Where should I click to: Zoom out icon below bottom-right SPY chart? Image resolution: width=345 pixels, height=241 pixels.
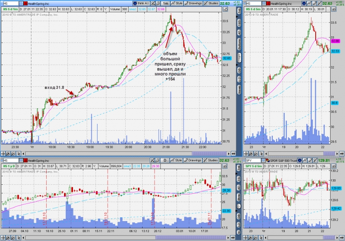click(x=256, y=238)
